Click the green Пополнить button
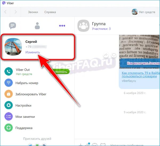This screenshot has width=160, height=146. pos(60,72)
